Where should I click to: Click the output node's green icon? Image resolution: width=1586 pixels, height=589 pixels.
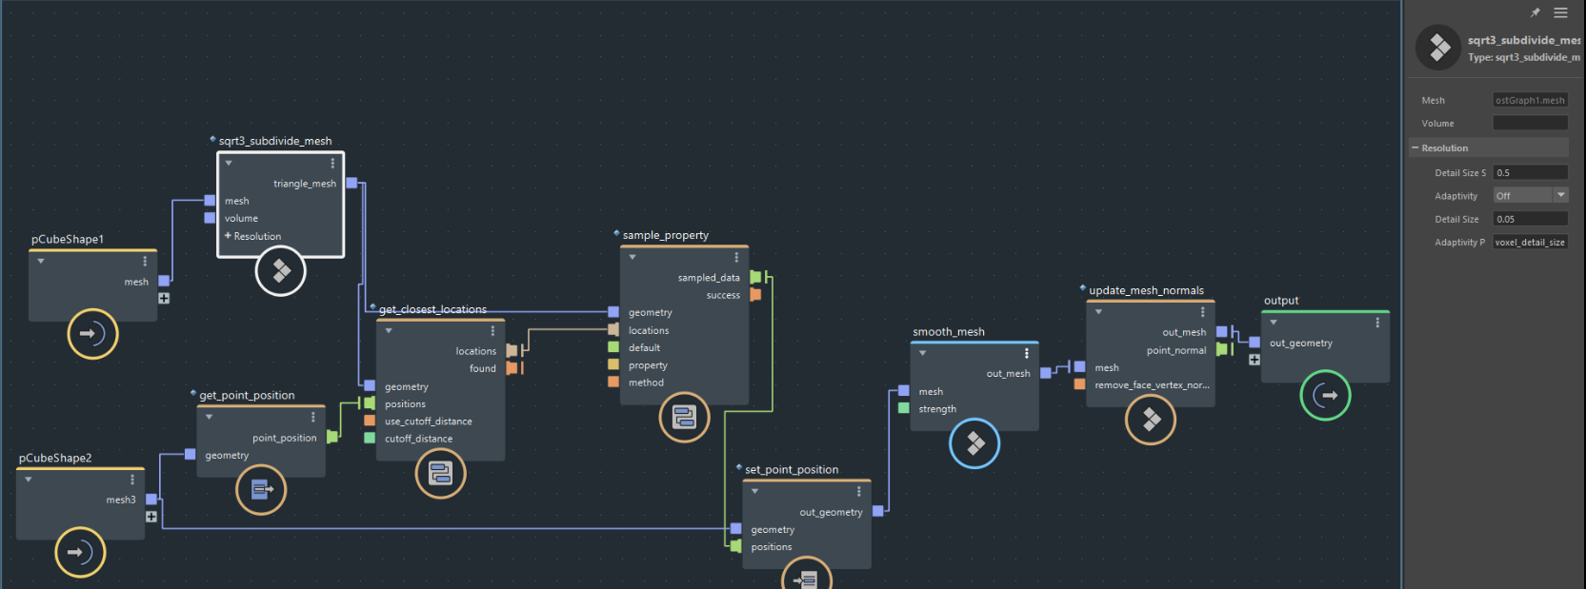click(1325, 395)
